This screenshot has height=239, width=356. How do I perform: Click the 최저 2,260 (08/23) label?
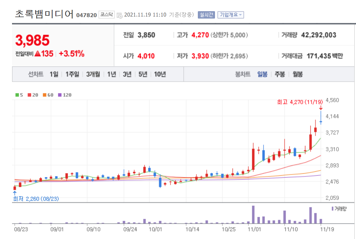point(36,199)
